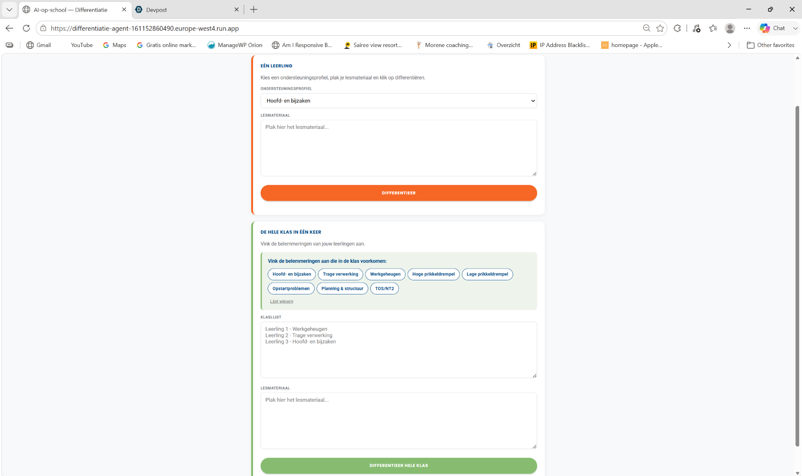Focus the second Lesmateriaal text area

398,421
